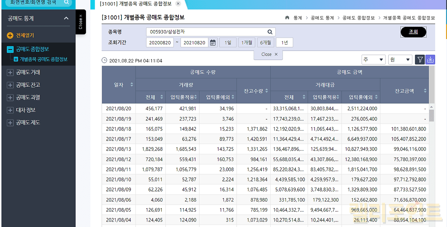Click the 전체열기 plus icon
Screen dimensions: 447x227
click(10, 36)
